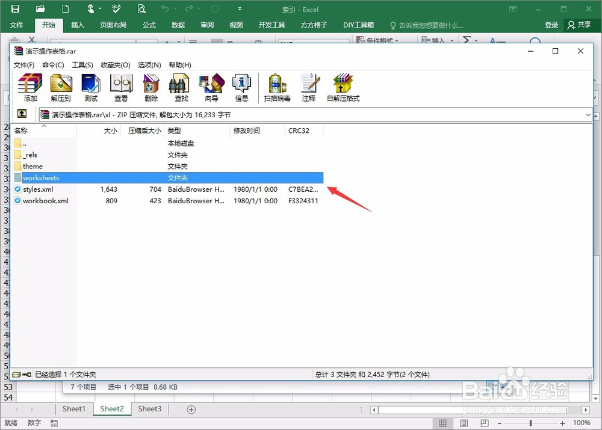Switch to Excel Data (数据) tab
This screenshot has width=602, height=430.
tap(178, 25)
